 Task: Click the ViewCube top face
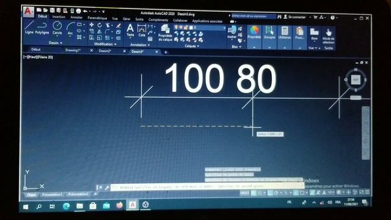tap(356, 79)
